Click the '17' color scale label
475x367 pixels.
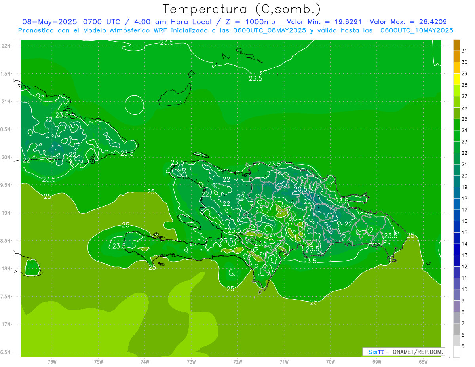465,210
